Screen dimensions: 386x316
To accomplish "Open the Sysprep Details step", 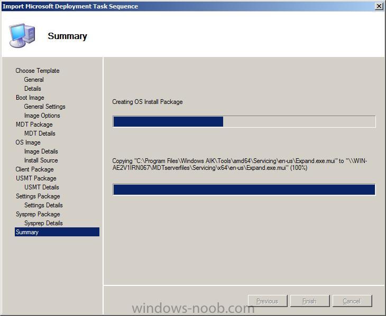I will click(x=43, y=223).
